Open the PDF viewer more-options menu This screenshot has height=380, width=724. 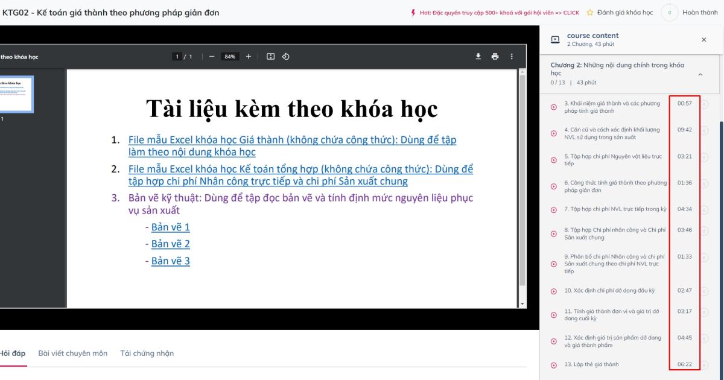point(512,56)
